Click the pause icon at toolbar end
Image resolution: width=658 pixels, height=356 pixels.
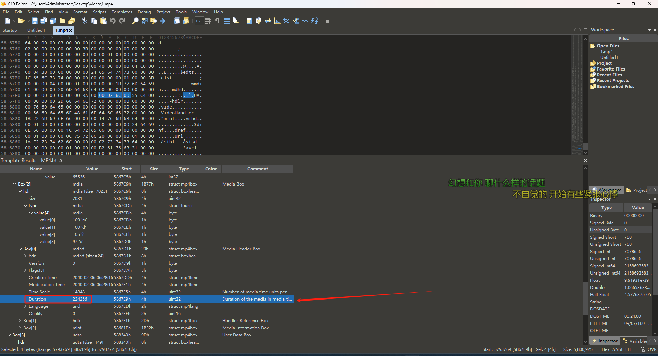328,21
